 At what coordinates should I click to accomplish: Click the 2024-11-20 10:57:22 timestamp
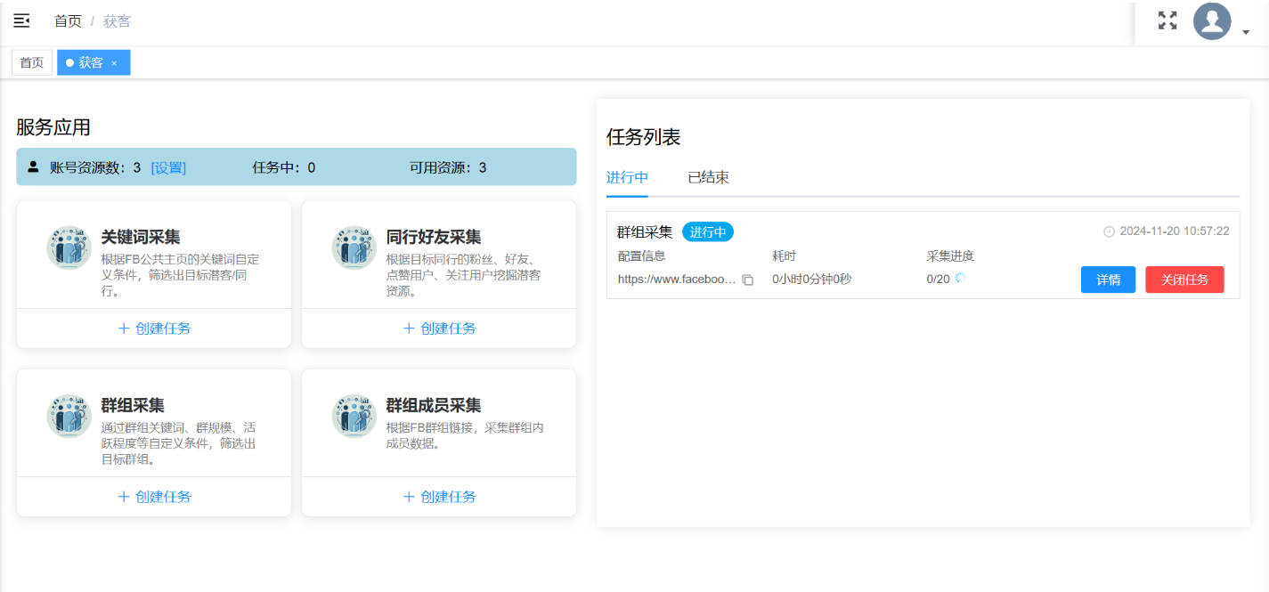click(1175, 231)
